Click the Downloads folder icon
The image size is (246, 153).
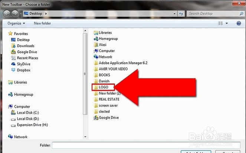13,45
